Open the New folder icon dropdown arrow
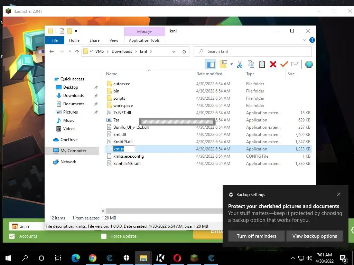The image size is (354, 265). click(x=232, y=64)
